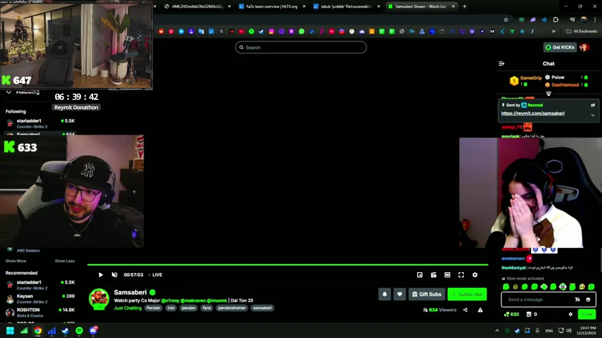Toggle theater mode
This screenshot has height=338, width=602.
[x=447, y=275]
